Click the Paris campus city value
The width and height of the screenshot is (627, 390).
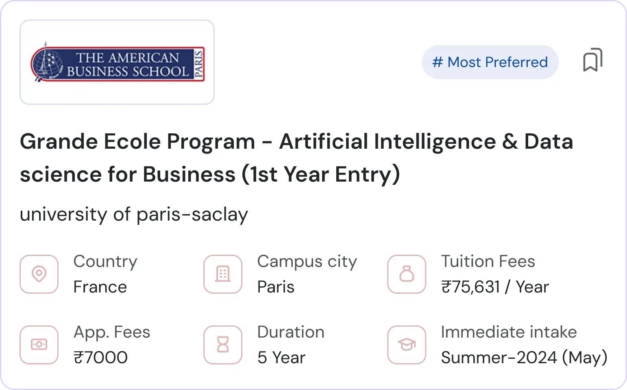point(276,287)
